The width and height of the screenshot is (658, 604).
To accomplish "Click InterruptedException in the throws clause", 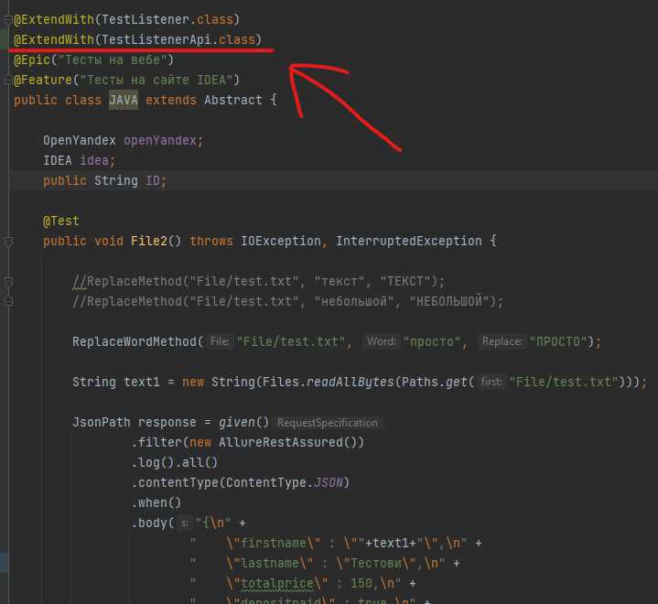I will tap(409, 242).
